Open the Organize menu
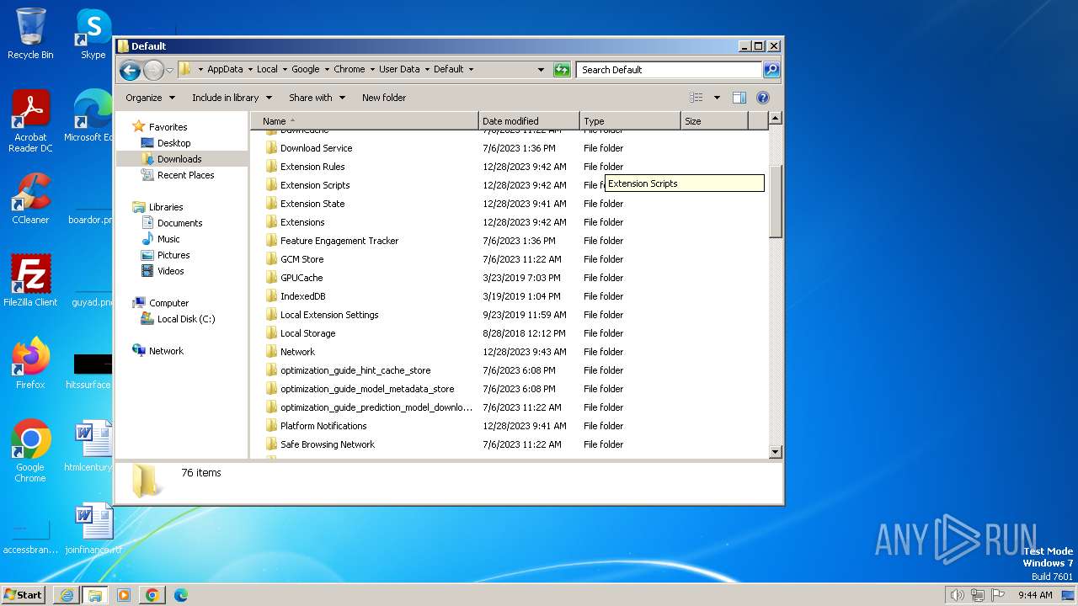1078x606 pixels. 150,98
